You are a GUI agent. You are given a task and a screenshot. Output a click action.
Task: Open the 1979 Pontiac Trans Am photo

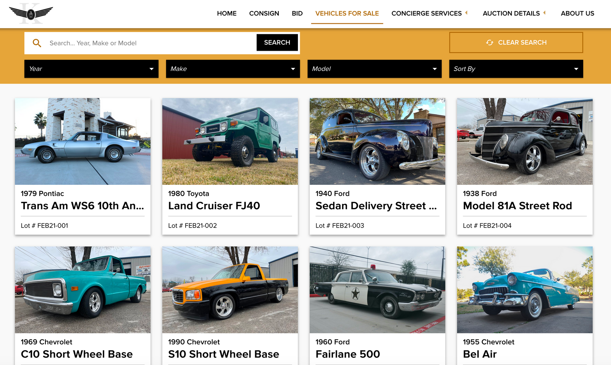pyautogui.click(x=82, y=141)
